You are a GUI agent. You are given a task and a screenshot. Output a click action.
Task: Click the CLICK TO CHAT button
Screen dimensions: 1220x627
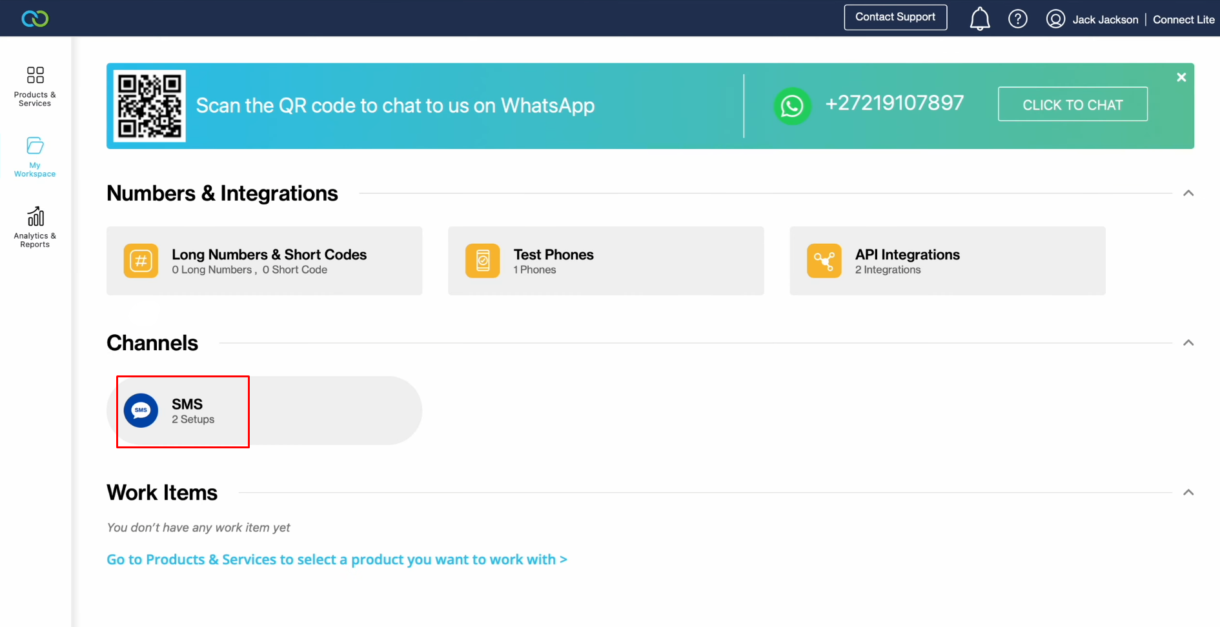pyautogui.click(x=1073, y=104)
